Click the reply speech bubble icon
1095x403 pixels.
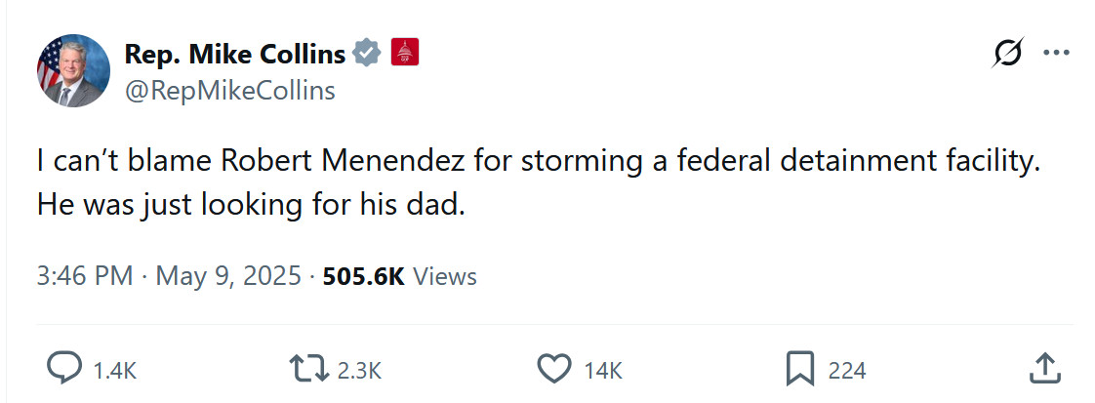tap(64, 369)
